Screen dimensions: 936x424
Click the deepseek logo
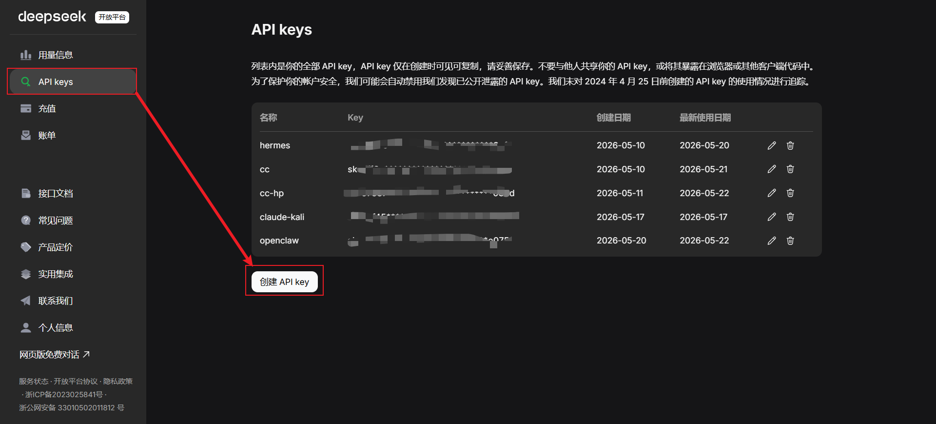click(52, 17)
